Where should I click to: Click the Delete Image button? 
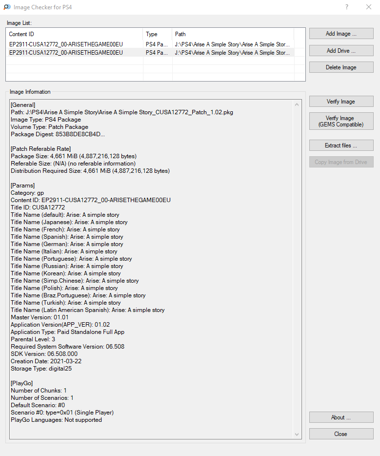341,67
